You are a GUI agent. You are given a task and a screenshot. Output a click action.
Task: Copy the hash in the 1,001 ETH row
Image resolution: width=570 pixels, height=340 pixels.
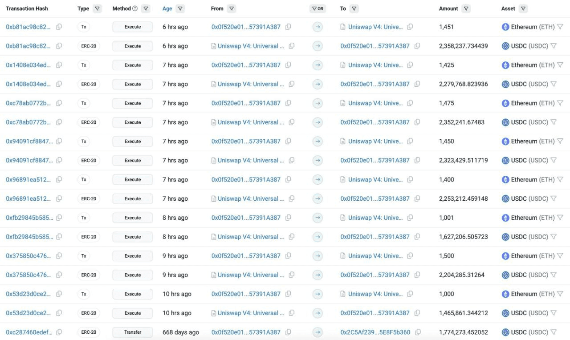[x=59, y=218]
